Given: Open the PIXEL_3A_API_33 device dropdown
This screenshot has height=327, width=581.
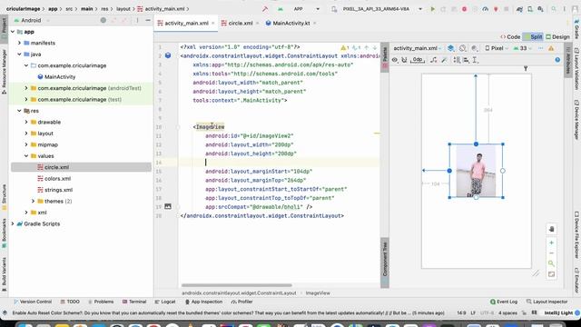Looking at the screenshot, I should tap(378, 9).
